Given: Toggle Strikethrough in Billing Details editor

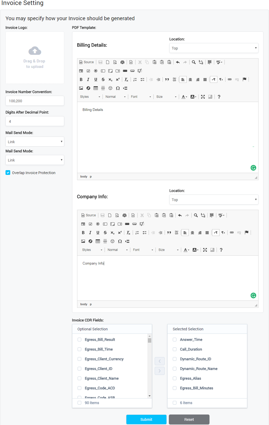Looking at the screenshot, I should [103, 79].
